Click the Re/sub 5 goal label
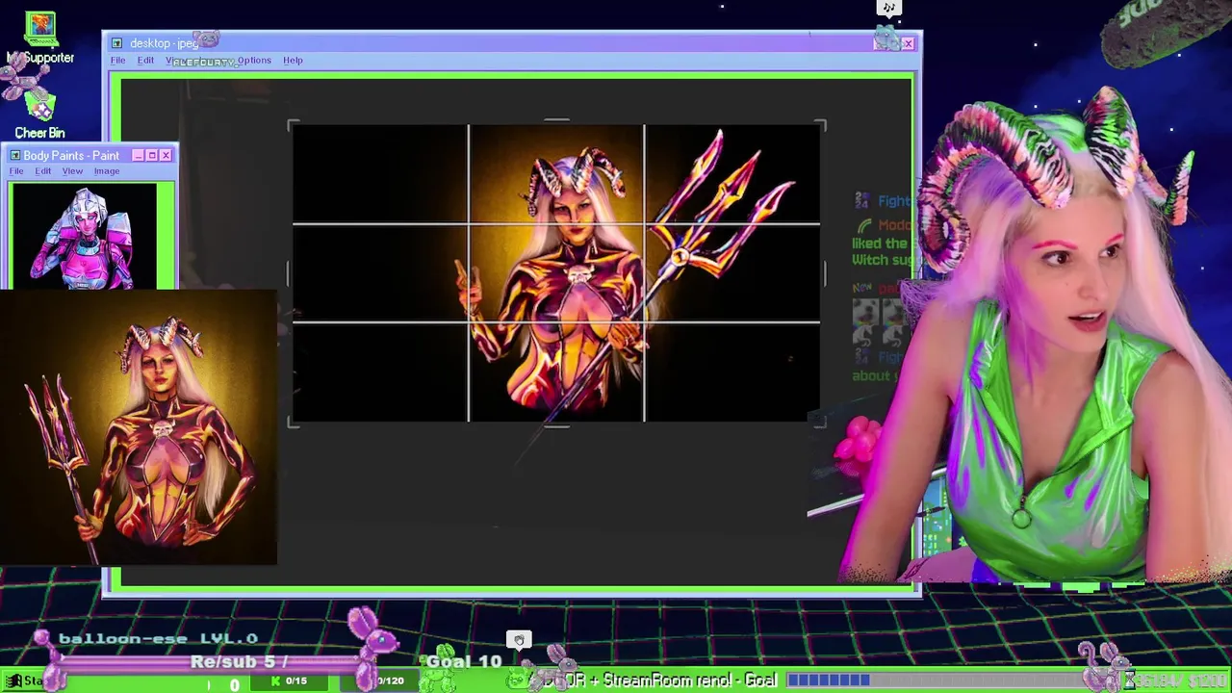Image resolution: width=1232 pixels, height=693 pixels. pyautogui.click(x=239, y=661)
